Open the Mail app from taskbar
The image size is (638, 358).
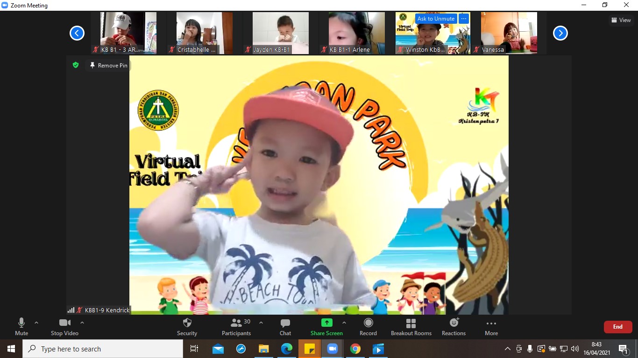click(x=218, y=349)
